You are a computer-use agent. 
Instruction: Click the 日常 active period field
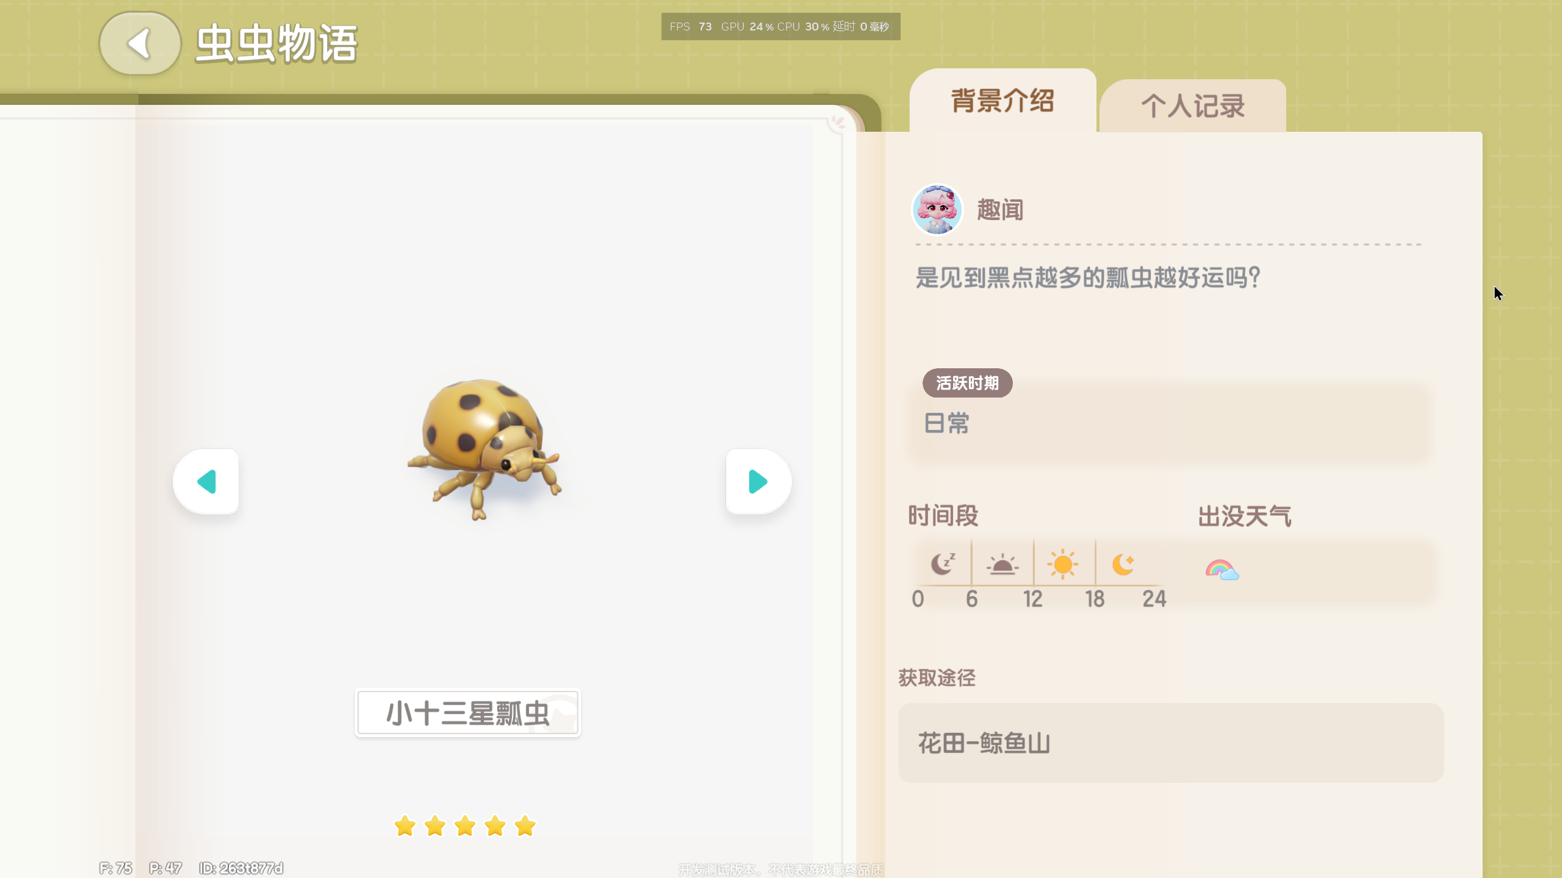coord(1170,423)
